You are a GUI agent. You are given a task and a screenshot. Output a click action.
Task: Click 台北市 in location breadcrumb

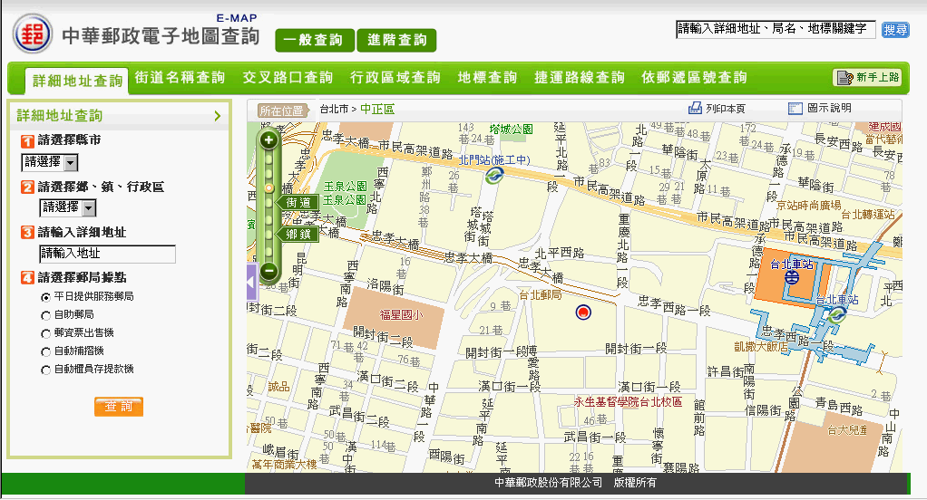334,110
